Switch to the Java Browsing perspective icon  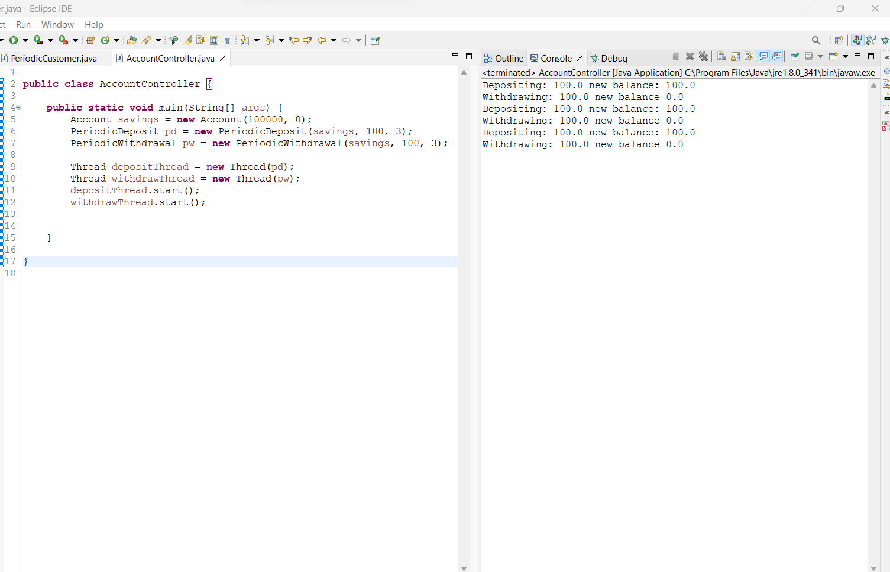tap(871, 40)
